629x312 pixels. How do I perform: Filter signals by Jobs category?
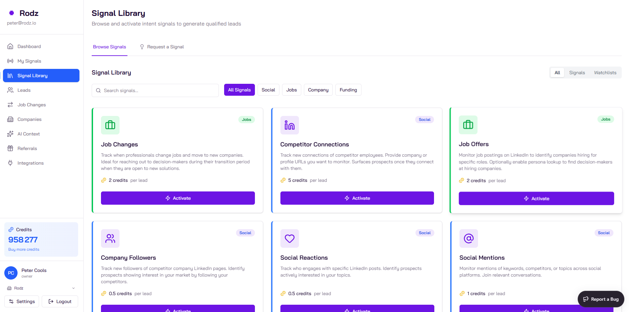click(x=291, y=90)
